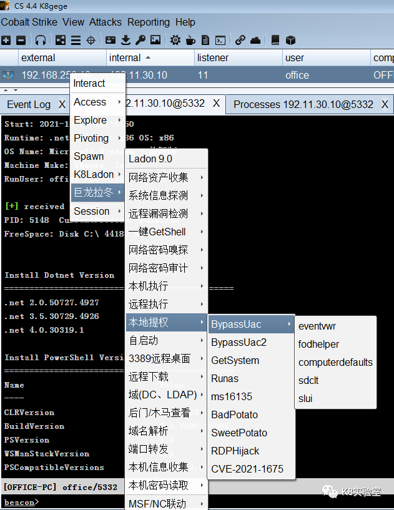The width and height of the screenshot is (394, 510).
Task: Expand the Explore submenu
Action: click(97, 120)
